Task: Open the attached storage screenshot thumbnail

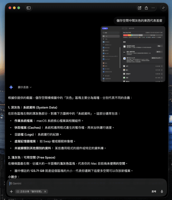Action: (133, 54)
